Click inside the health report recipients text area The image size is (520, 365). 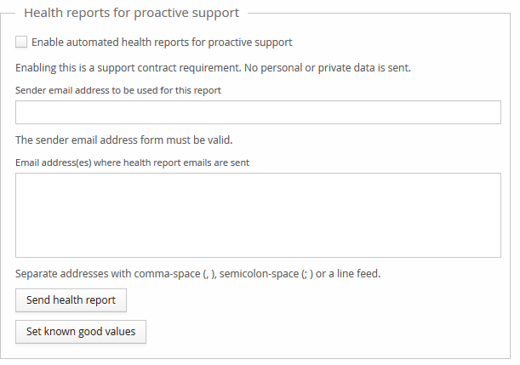(x=258, y=215)
